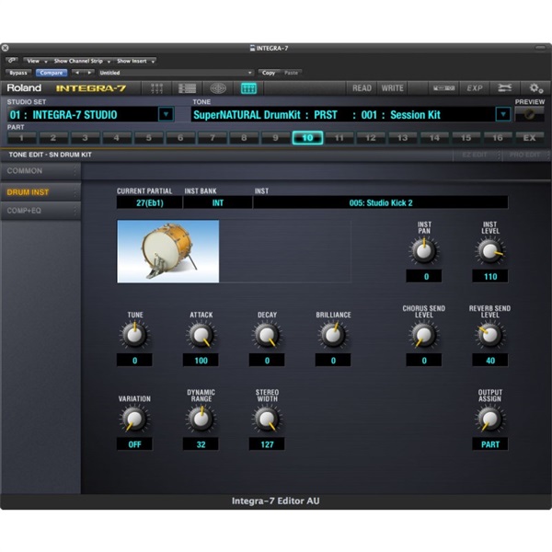Select part 9 button
552x552 pixels.
[x=276, y=138]
